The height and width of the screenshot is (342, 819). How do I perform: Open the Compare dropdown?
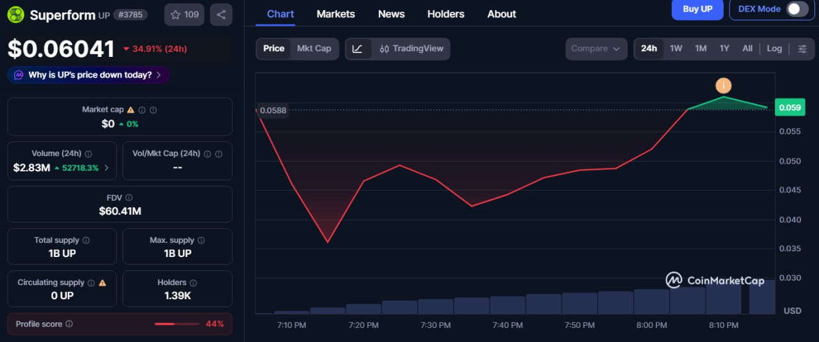[596, 49]
